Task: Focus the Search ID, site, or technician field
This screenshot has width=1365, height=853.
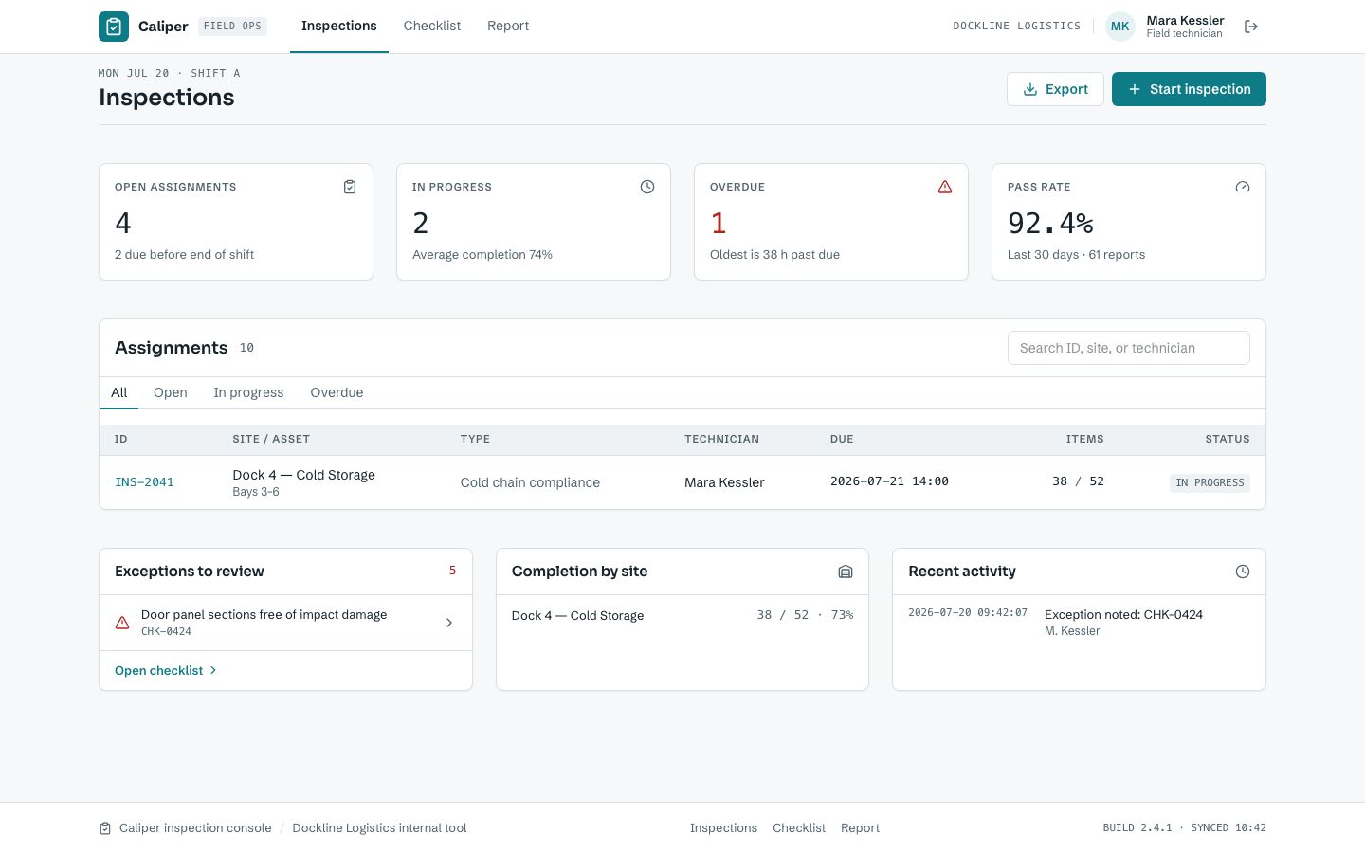Action: (x=1128, y=348)
